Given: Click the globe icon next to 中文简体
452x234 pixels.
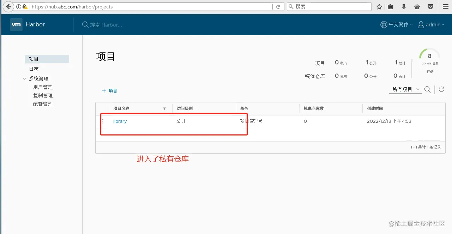Looking at the screenshot, I should pyautogui.click(x=383, y=24).
